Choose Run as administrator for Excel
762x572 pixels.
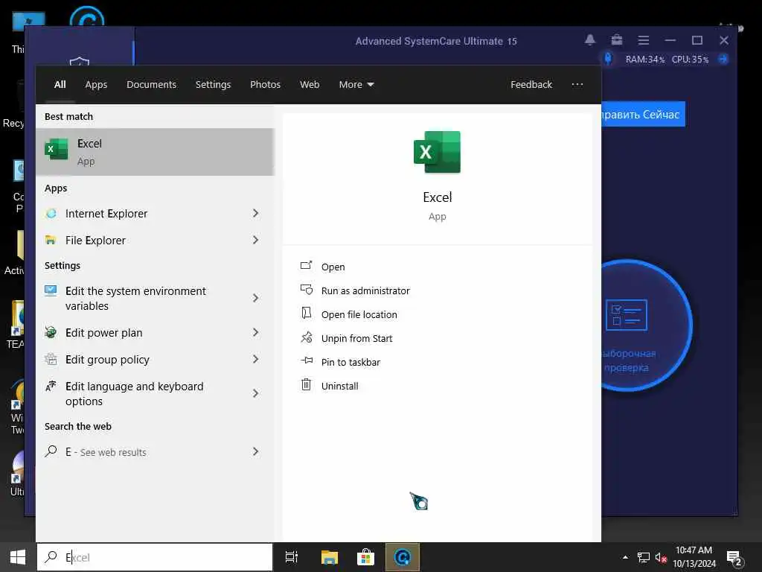tap(365, 291)
